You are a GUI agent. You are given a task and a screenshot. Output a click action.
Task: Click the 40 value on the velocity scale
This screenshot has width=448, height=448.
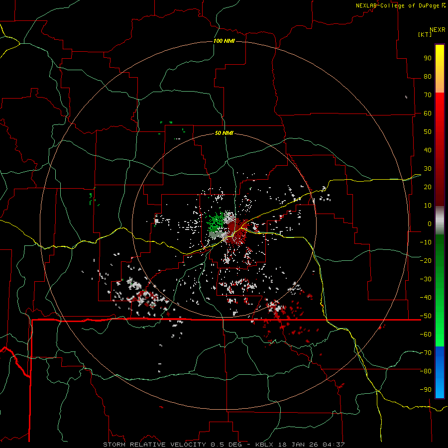pyautogui.click(x=428, y=150)
